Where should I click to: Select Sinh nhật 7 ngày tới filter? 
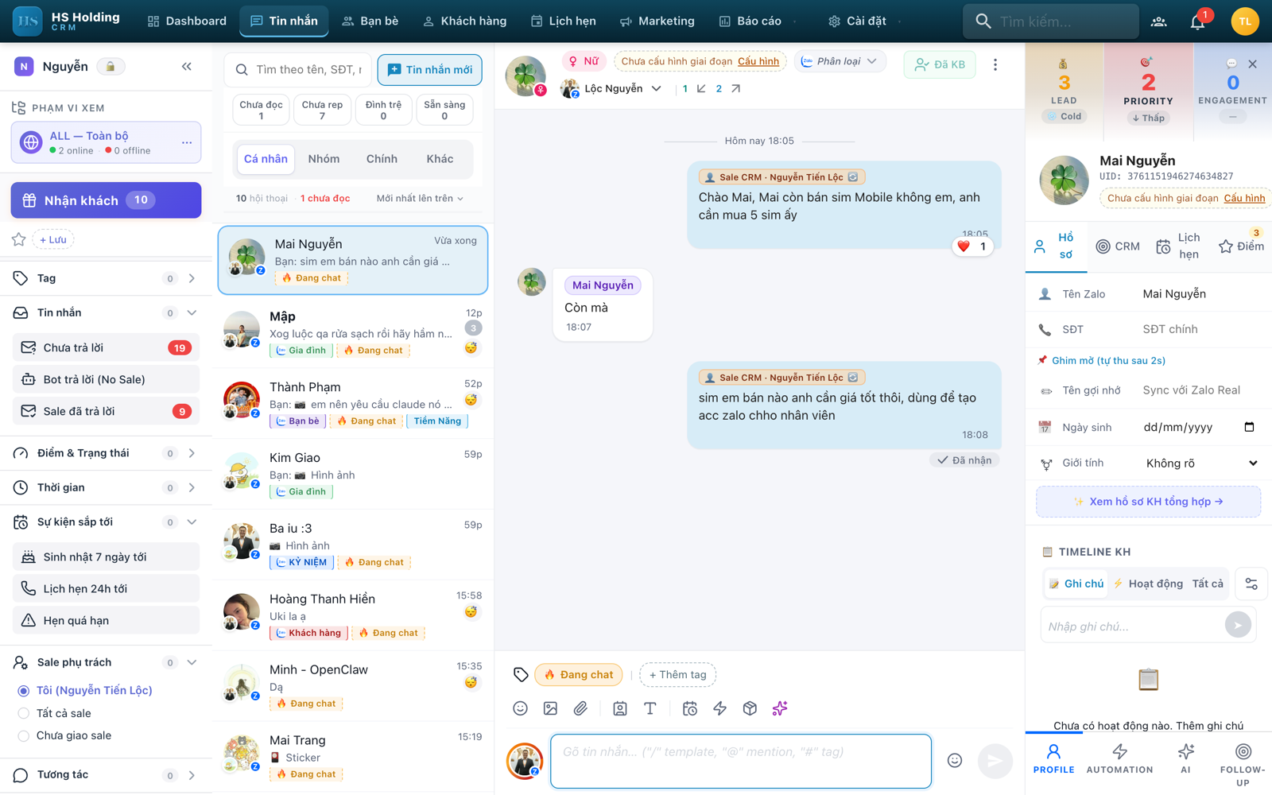click(x=106, y=557)
